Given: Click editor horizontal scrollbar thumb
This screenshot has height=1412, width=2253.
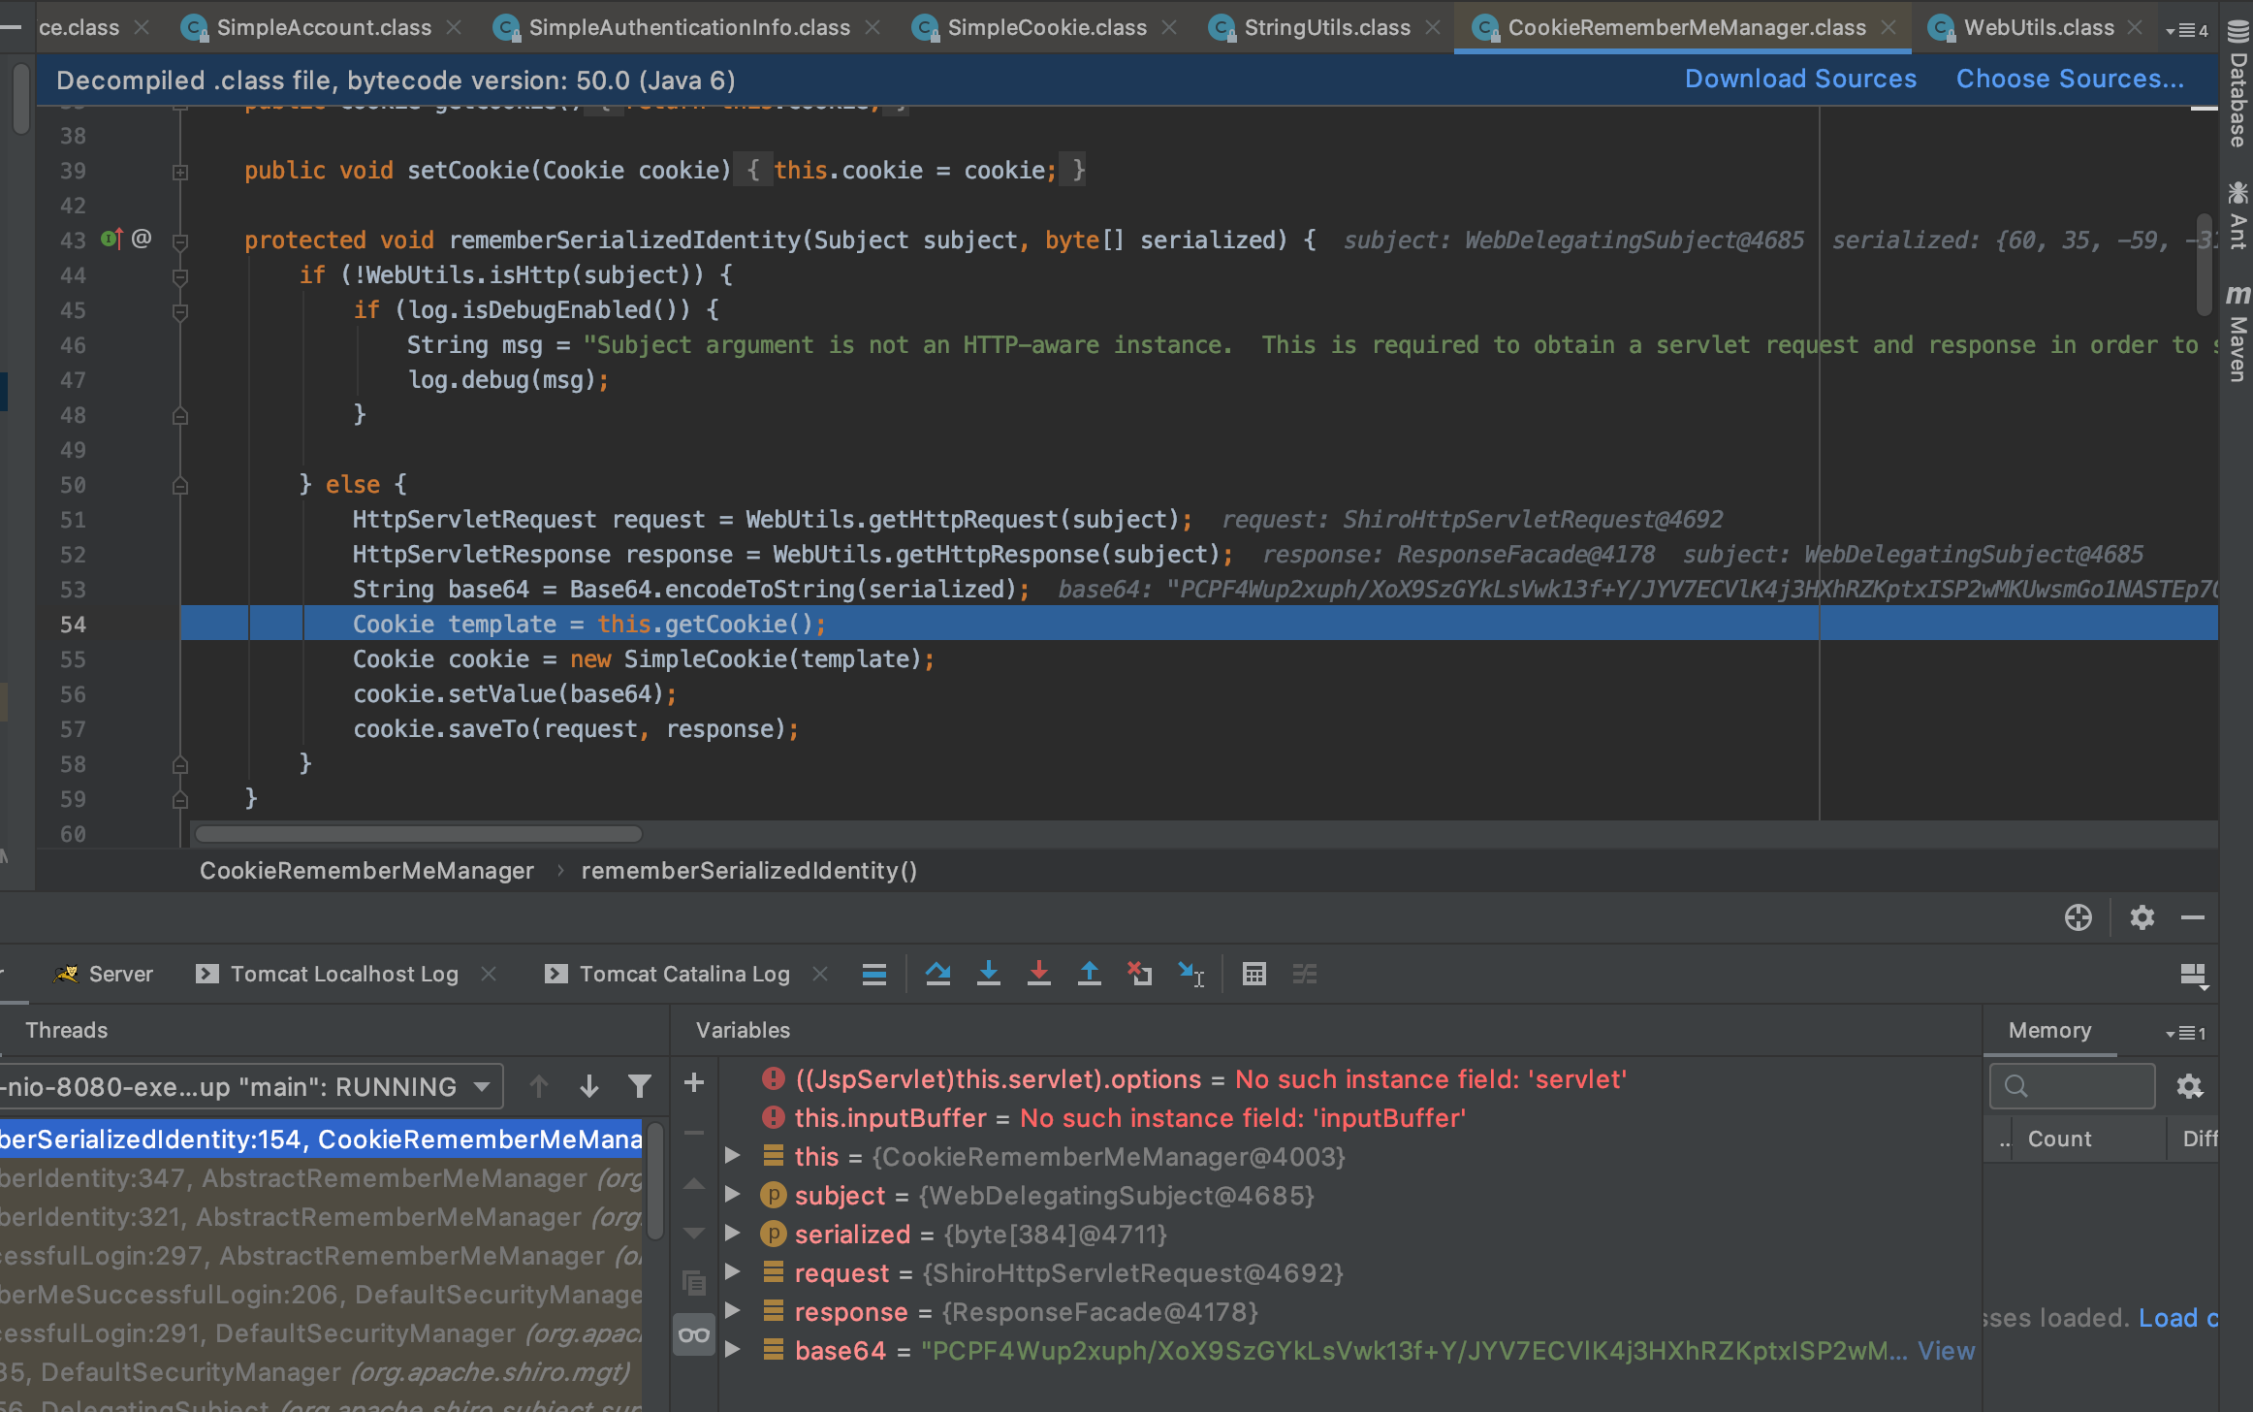Looking at the screenshot, I should coord(418,834).
